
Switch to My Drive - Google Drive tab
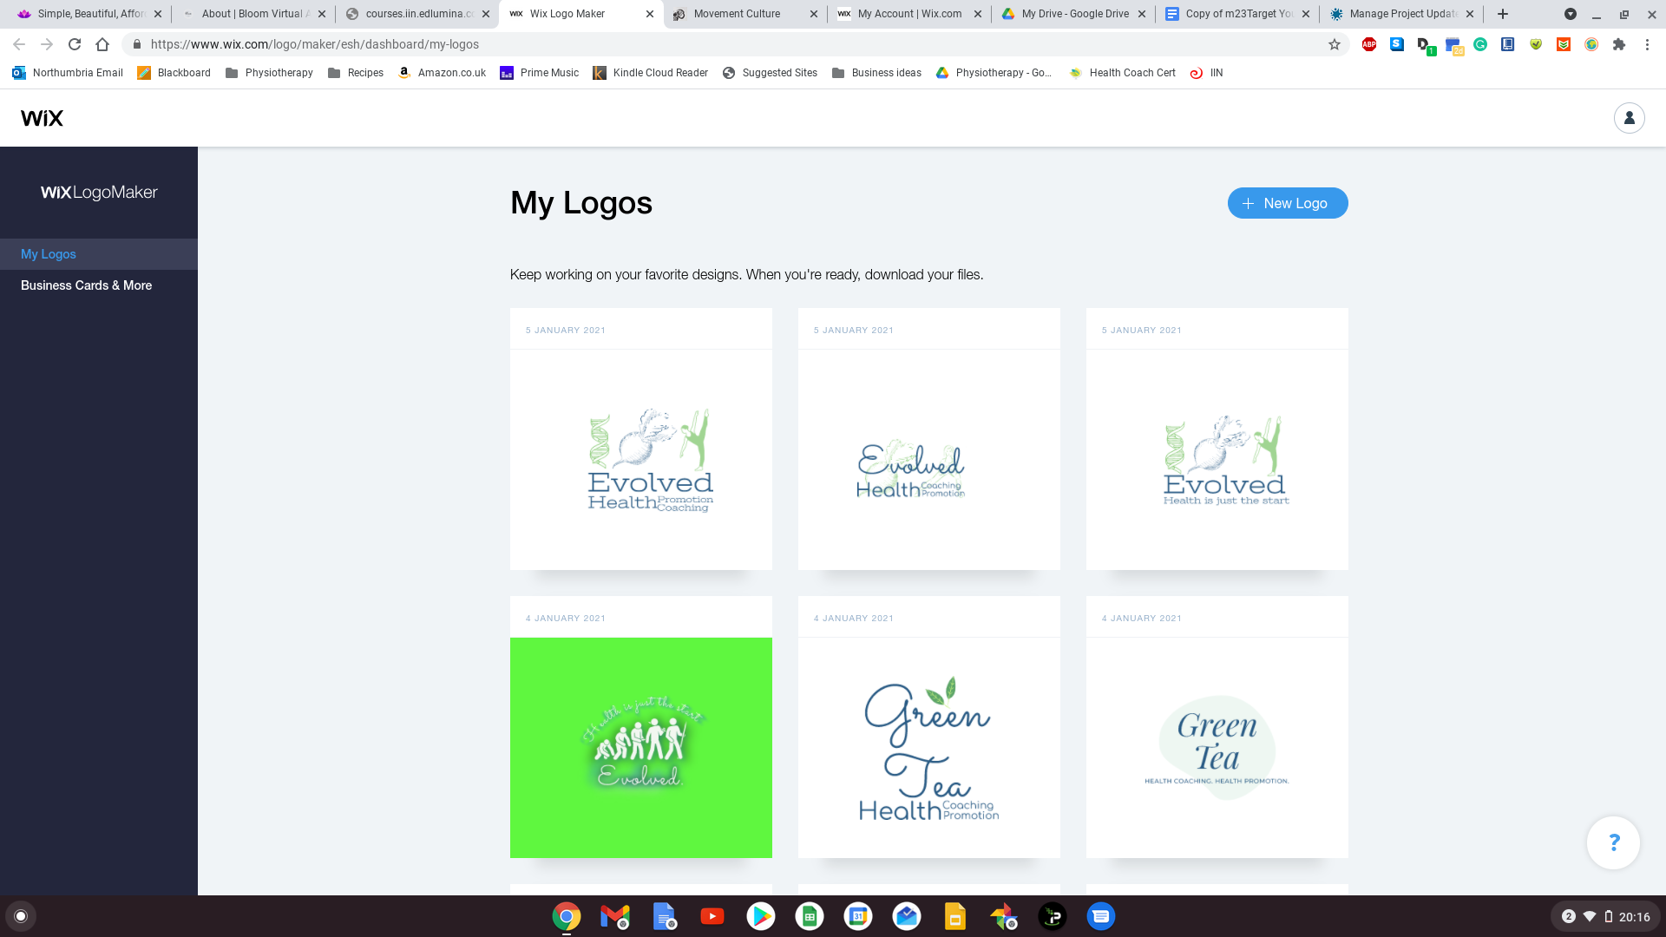1074,14
